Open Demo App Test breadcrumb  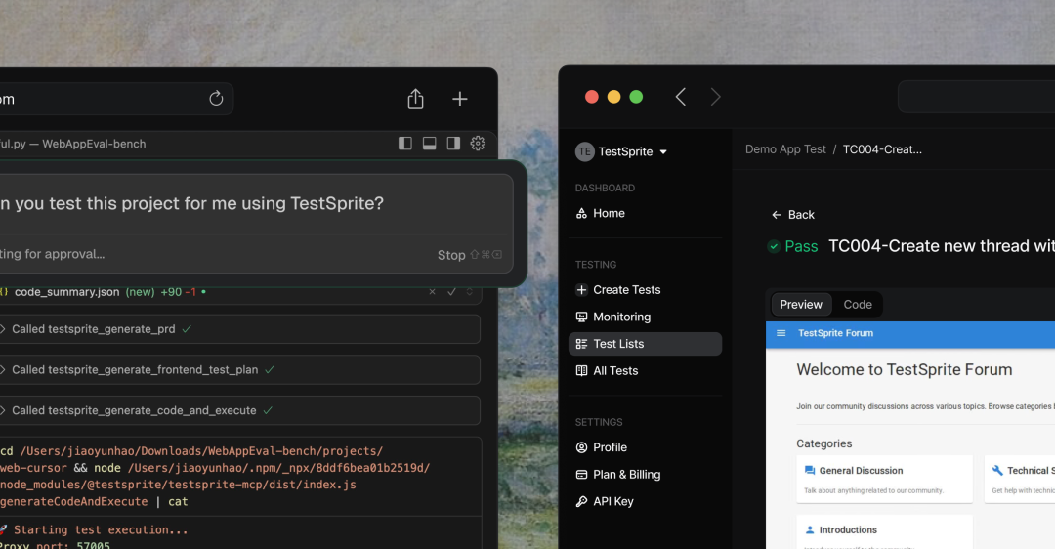[x=785, y=149]
